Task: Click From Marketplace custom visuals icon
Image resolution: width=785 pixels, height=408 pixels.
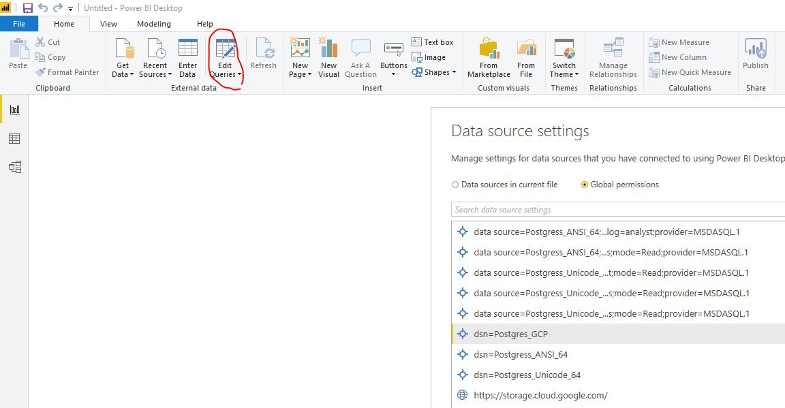Action: (x=489, y=48)
